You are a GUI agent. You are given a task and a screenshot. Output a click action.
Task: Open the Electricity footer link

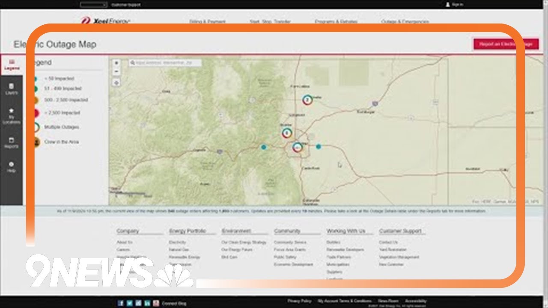178,242
